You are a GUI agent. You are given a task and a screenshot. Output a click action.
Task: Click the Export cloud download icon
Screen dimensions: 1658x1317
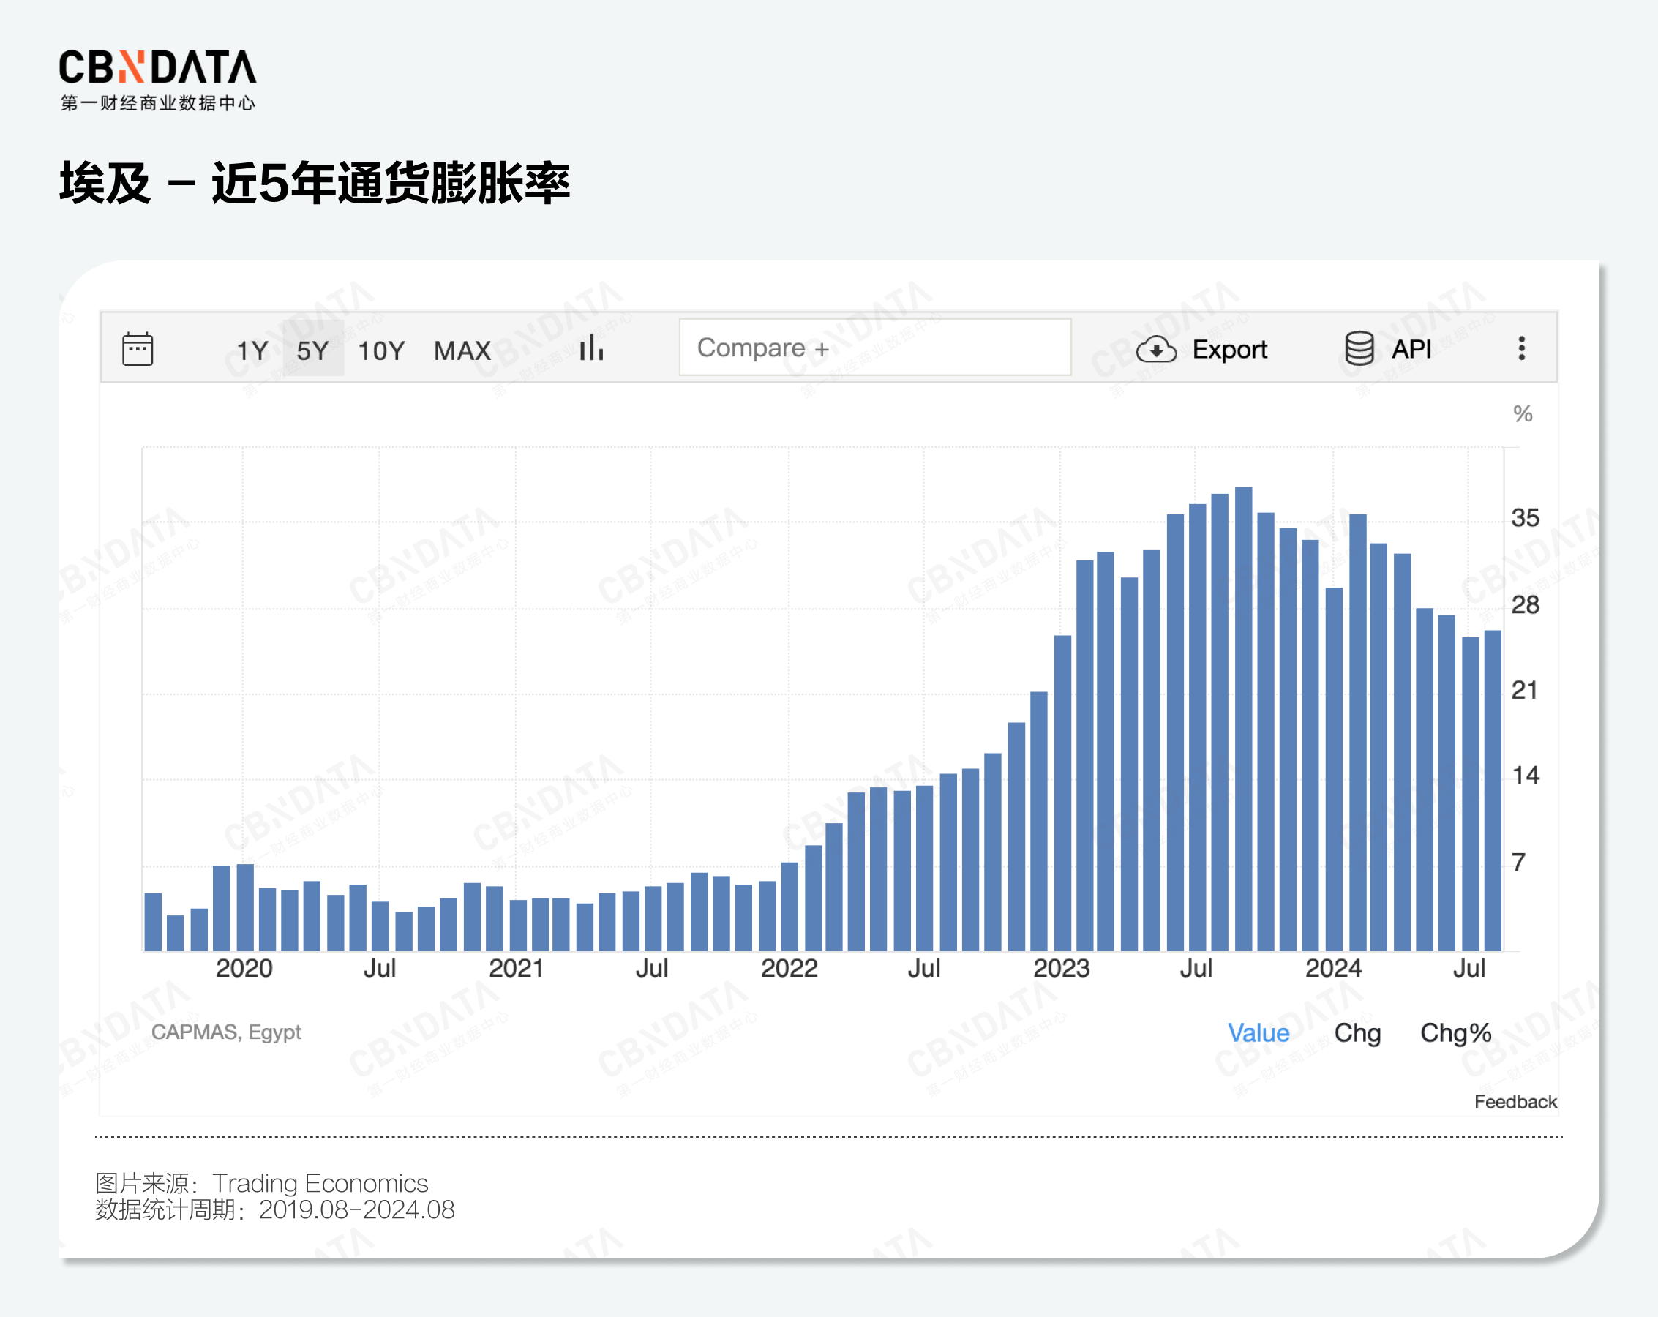1156,350
